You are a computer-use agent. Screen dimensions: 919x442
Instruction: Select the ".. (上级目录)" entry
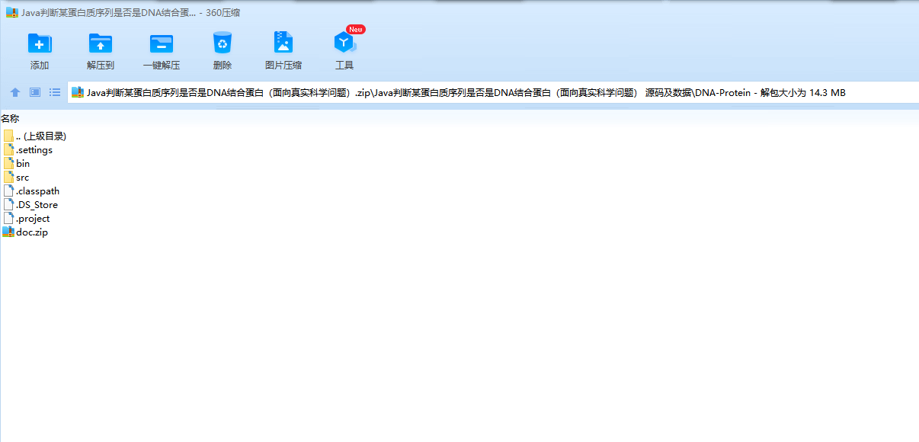click(x=41, y=136)
